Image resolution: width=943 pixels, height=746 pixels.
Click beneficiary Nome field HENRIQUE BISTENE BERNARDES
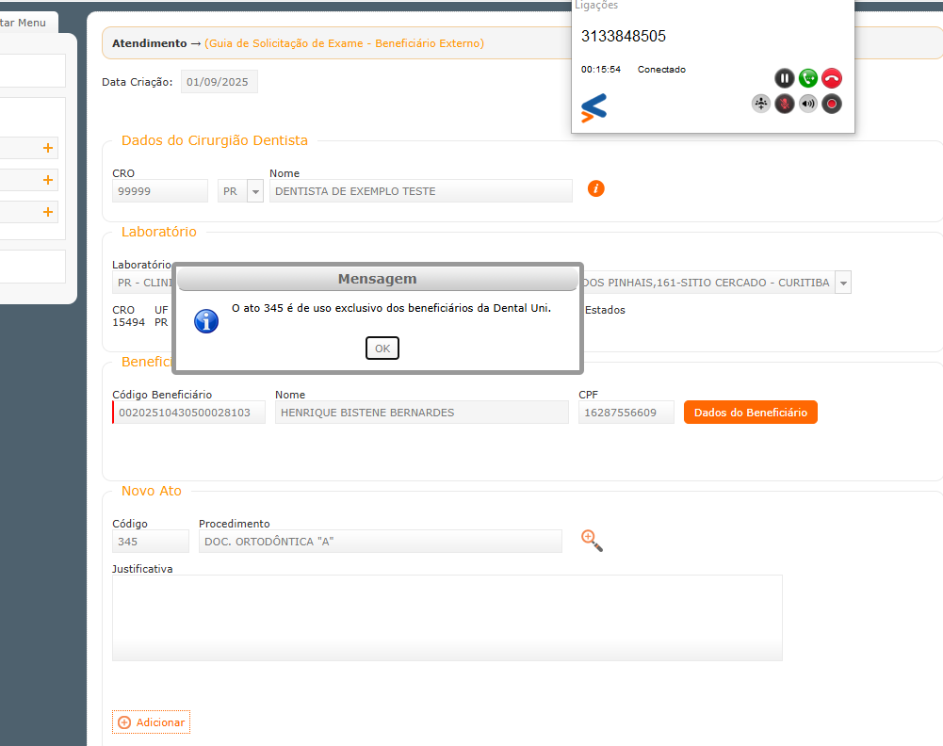point(422,413)
